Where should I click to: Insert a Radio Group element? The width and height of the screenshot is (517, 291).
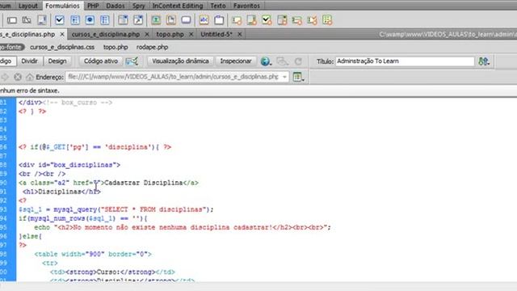pyautogui.click(x=105, y=20)
